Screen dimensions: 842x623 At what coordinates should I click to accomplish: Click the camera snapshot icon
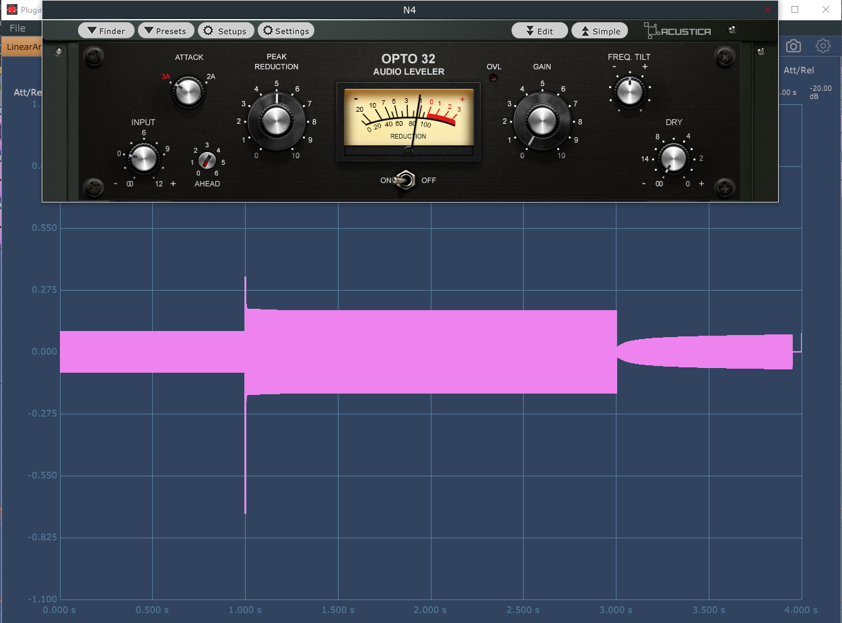(x=794, y=46)
